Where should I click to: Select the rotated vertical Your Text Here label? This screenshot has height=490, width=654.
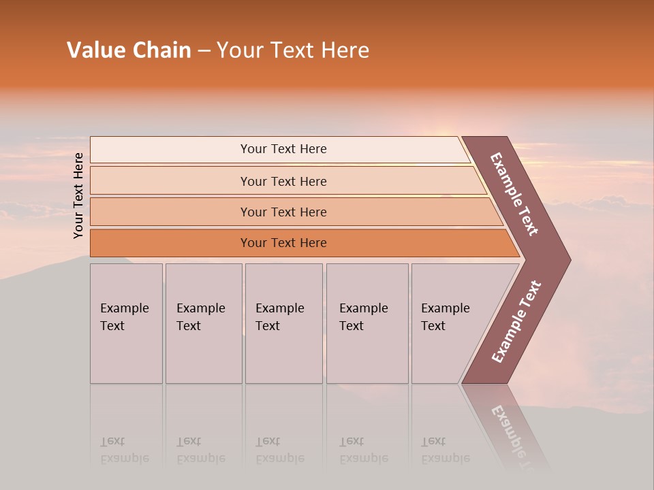tap(78, 195)
